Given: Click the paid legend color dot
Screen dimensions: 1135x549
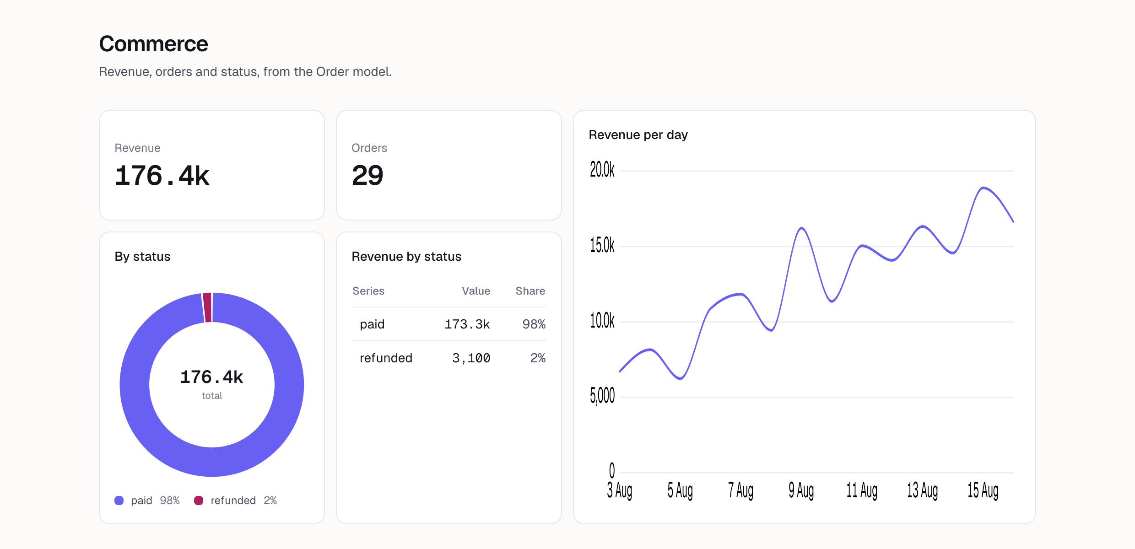Looking at the screenshot, I should (x=119, y=501).
